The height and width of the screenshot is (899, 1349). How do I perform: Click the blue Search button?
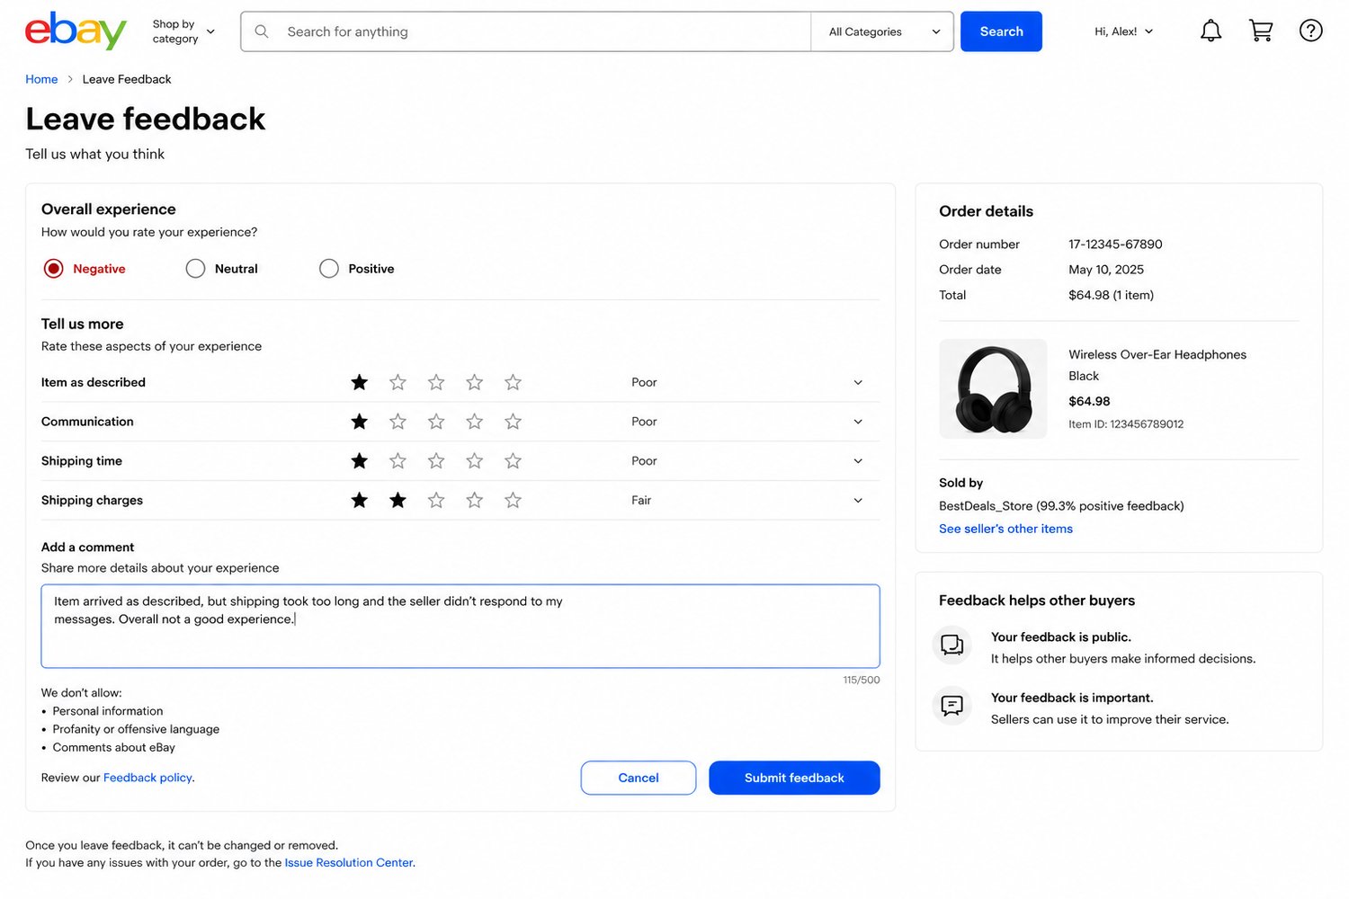(x=1001, y=31)
